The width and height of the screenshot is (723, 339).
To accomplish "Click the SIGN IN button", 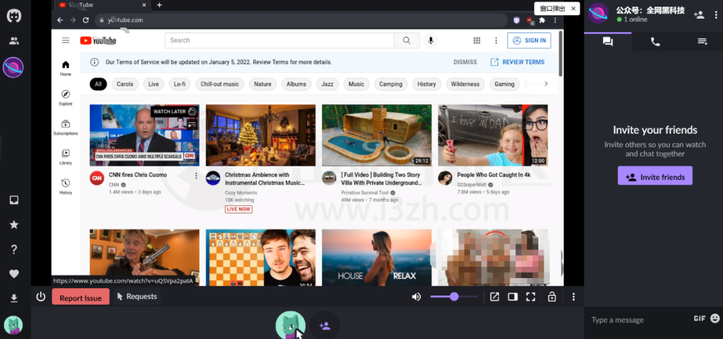I will coord(529,41).
